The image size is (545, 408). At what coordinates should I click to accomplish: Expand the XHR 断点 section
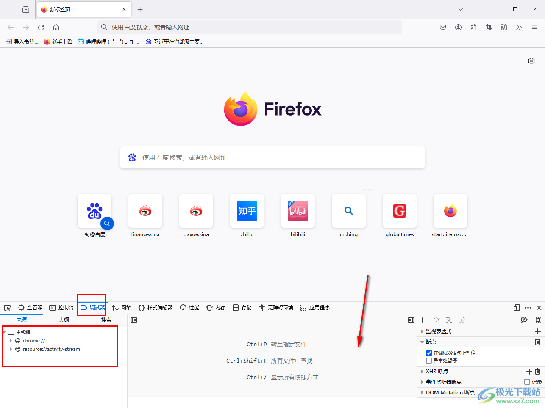(422, 372)
